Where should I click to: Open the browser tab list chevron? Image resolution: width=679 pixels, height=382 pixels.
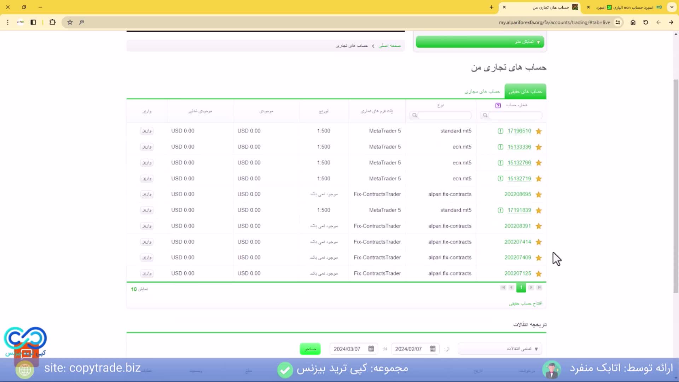[x=672, y=7]
